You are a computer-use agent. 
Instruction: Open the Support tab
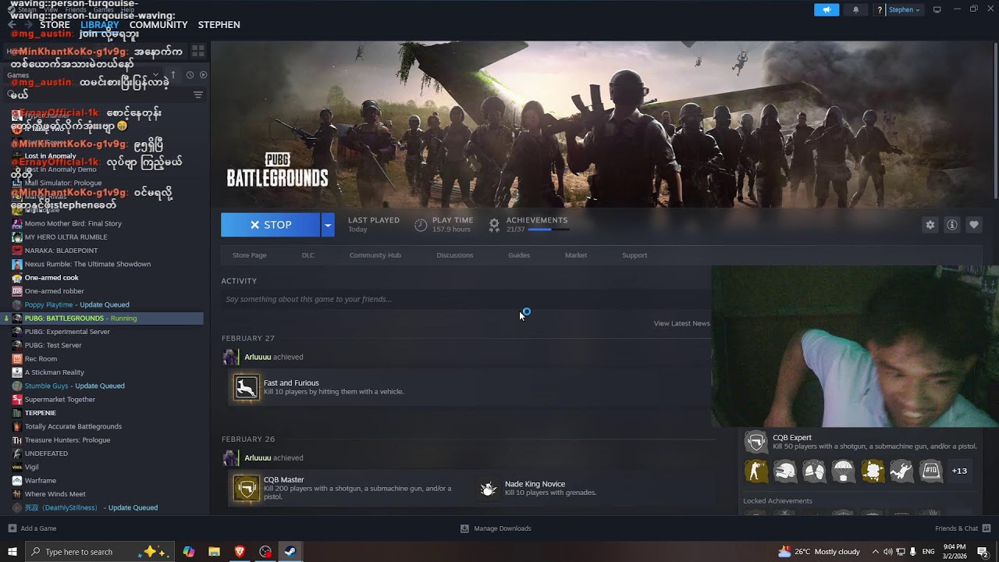click(635, 255)
